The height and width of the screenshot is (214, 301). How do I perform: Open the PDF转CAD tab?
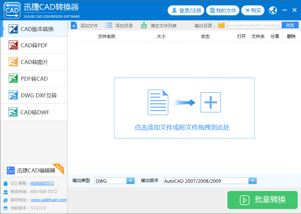pos(34,79)
